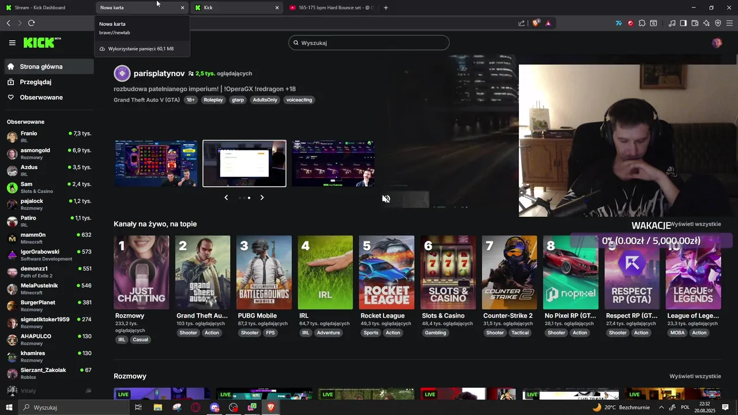Select the Roleplay stream tag
Viewport: 738px width, 415px height.
(213, 100)
